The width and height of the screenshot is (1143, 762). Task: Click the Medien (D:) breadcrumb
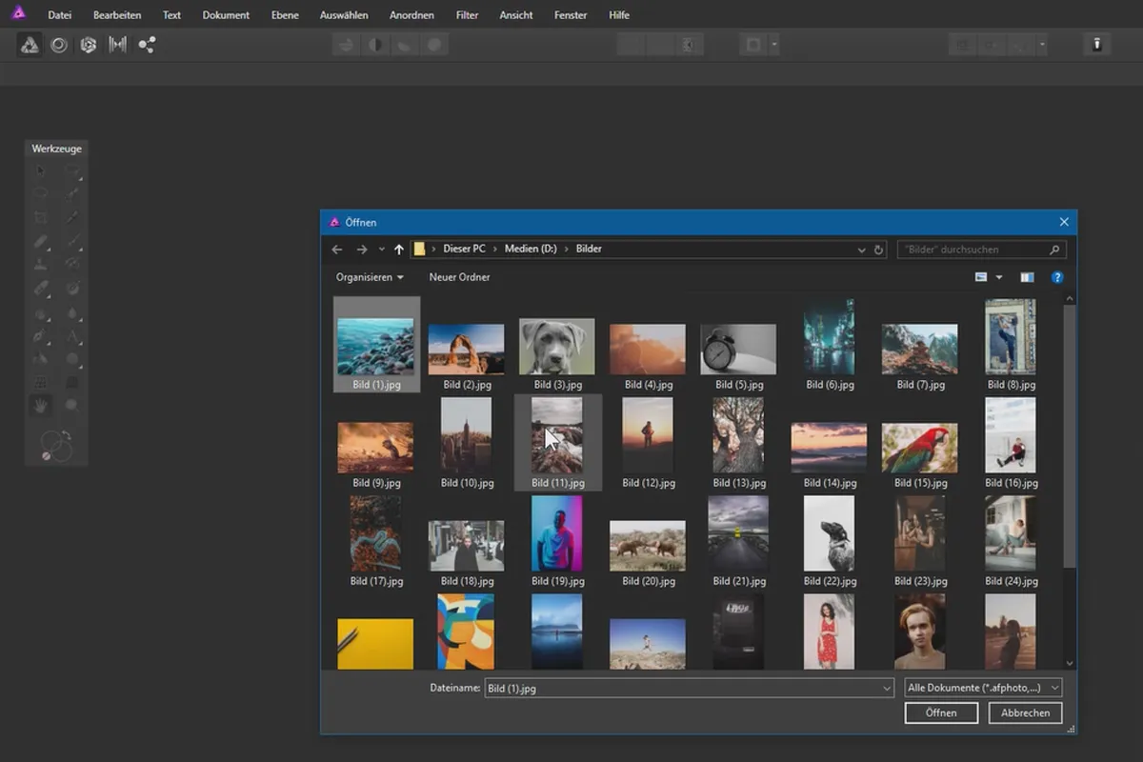point(530,249)
